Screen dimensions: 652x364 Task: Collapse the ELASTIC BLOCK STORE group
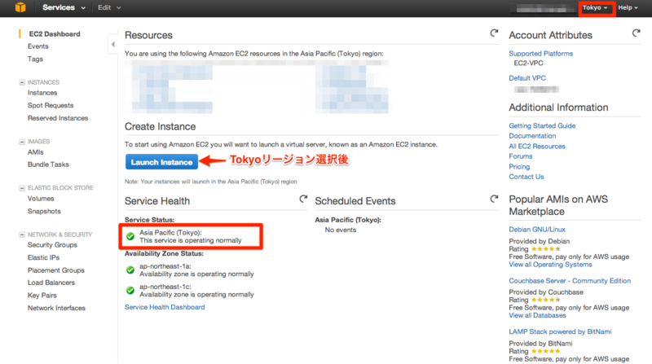[22, 188]
